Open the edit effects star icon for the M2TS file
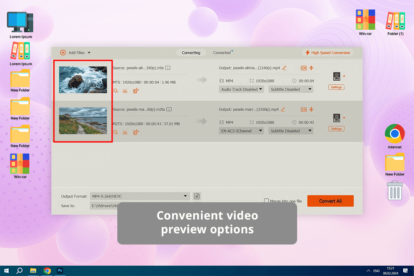The image size is (414, 276). [x=116, y=132]
